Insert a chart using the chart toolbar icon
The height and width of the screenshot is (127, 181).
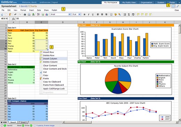pyautogui.click(x=47, y=15)
